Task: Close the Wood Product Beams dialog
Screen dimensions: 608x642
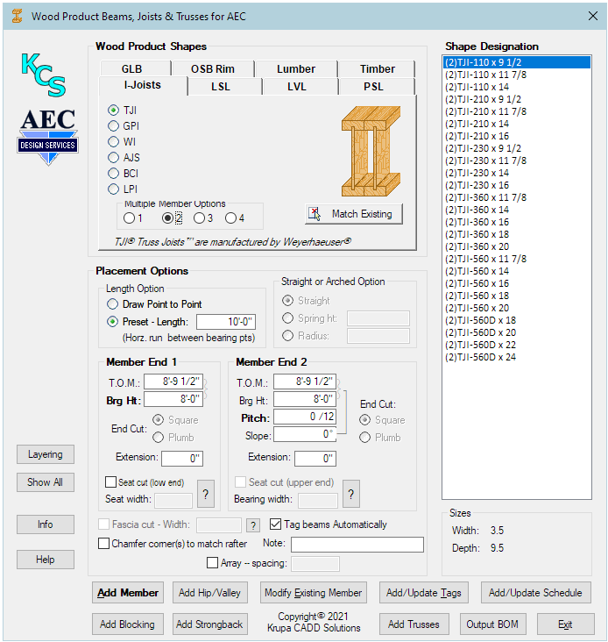Action: pos(593,16)
